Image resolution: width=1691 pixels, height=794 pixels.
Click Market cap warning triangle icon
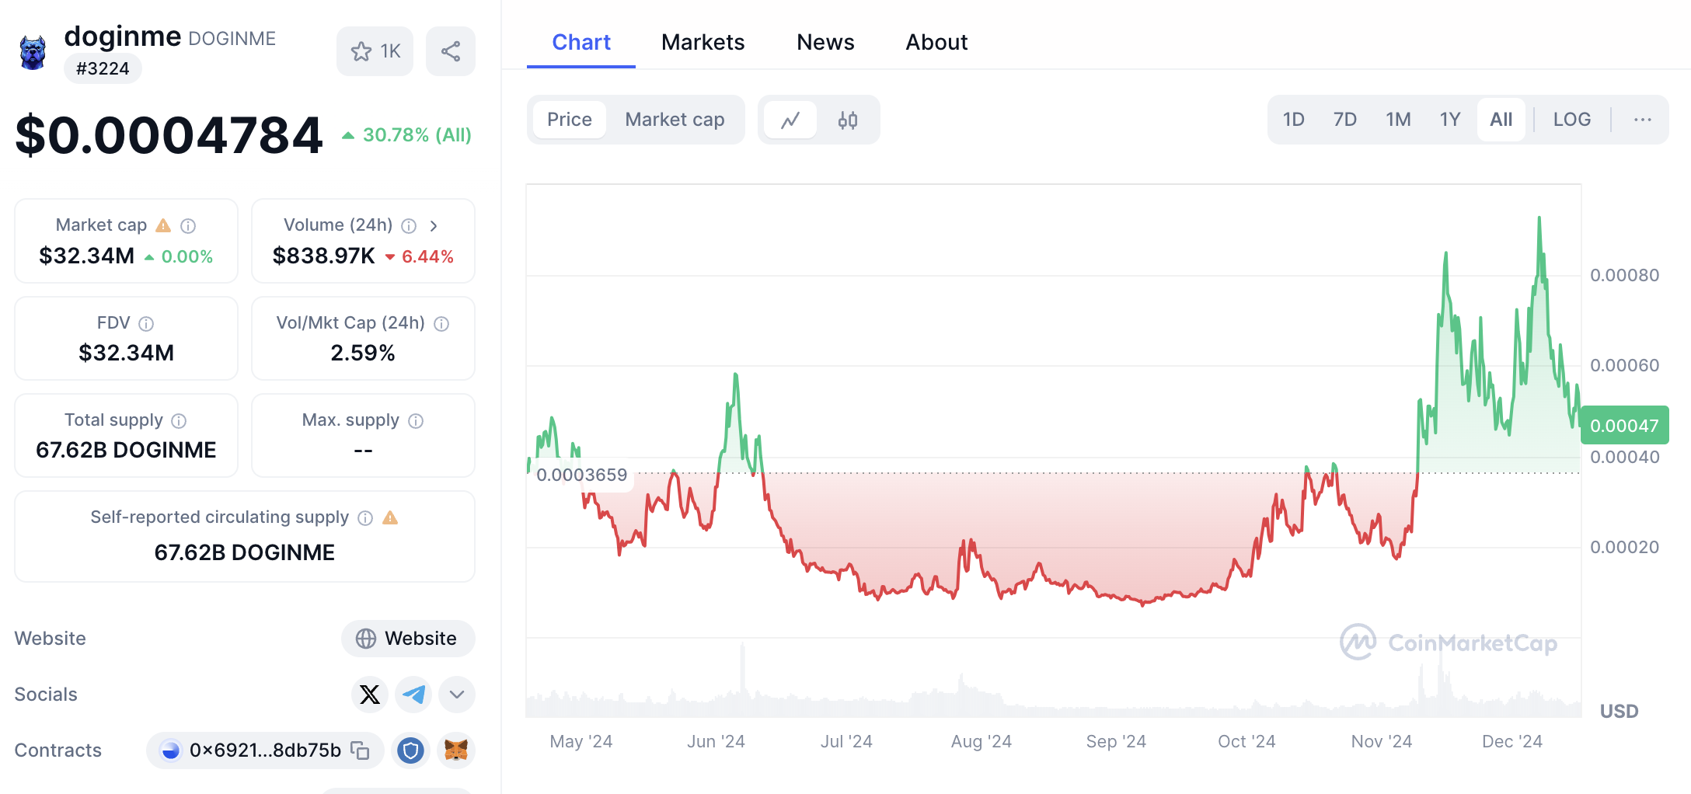tap(163, 225)
